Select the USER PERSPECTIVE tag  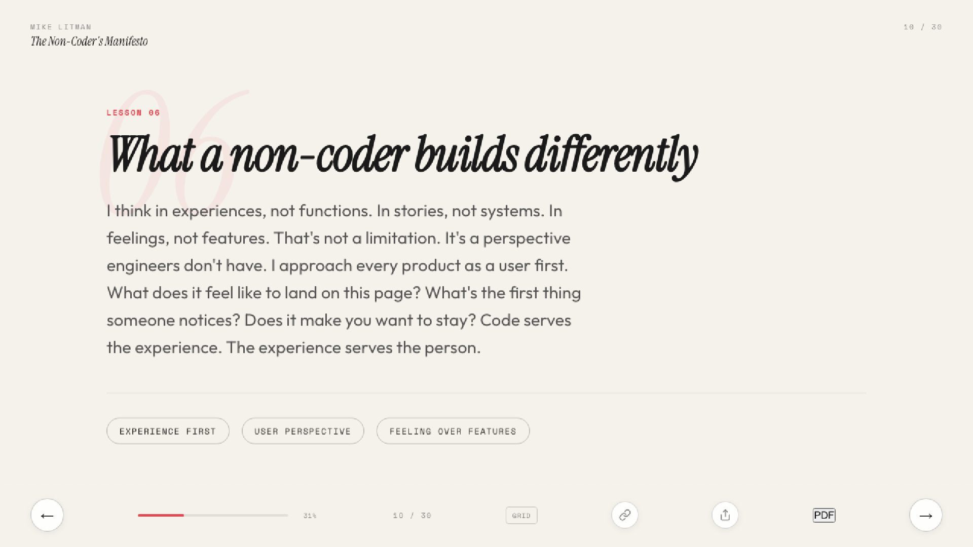(x=303, y=431)
